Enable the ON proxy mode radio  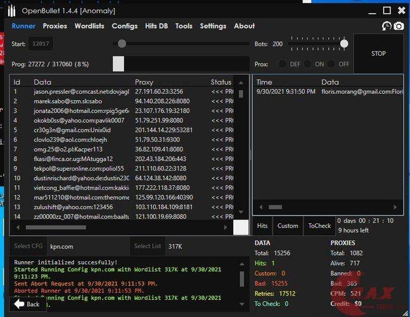tap(307, 64)
